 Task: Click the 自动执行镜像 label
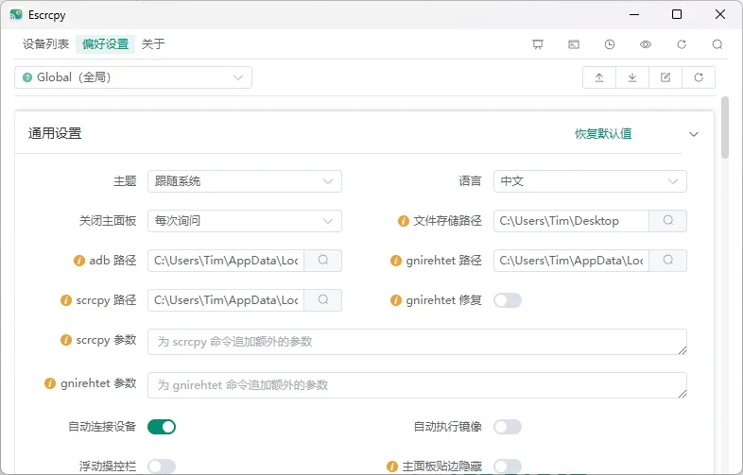(448, 427)
